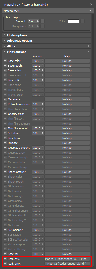Open the Base color No Map slot
The height and width of the screenshot is (269, 96).
point(67,61)
